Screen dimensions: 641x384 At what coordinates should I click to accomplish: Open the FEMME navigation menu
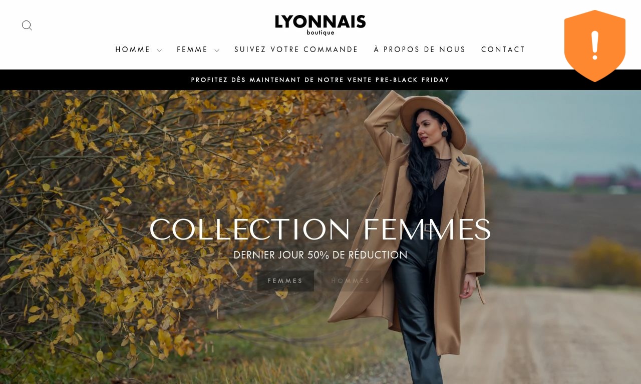click(x=192, y=49)
